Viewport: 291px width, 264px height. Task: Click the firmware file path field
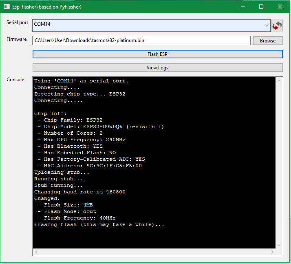tap(141, 40)
